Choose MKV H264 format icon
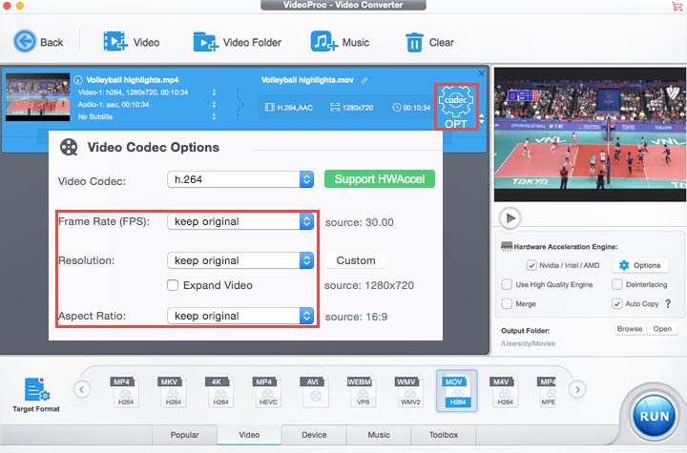 [x=172, y=392]
